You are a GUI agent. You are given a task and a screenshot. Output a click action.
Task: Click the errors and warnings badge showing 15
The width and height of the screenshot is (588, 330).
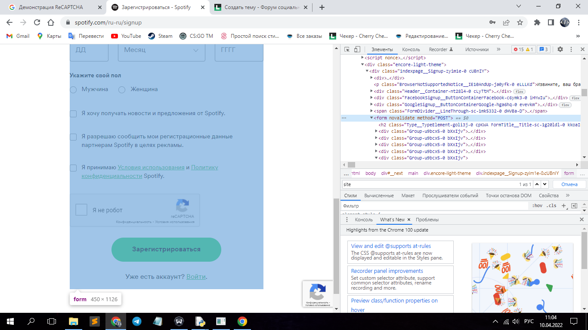[523, 49]
